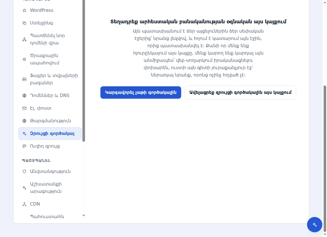Click the CDN node icon
This screenshot has height=237, width=327.
click(x=24, y=204)
